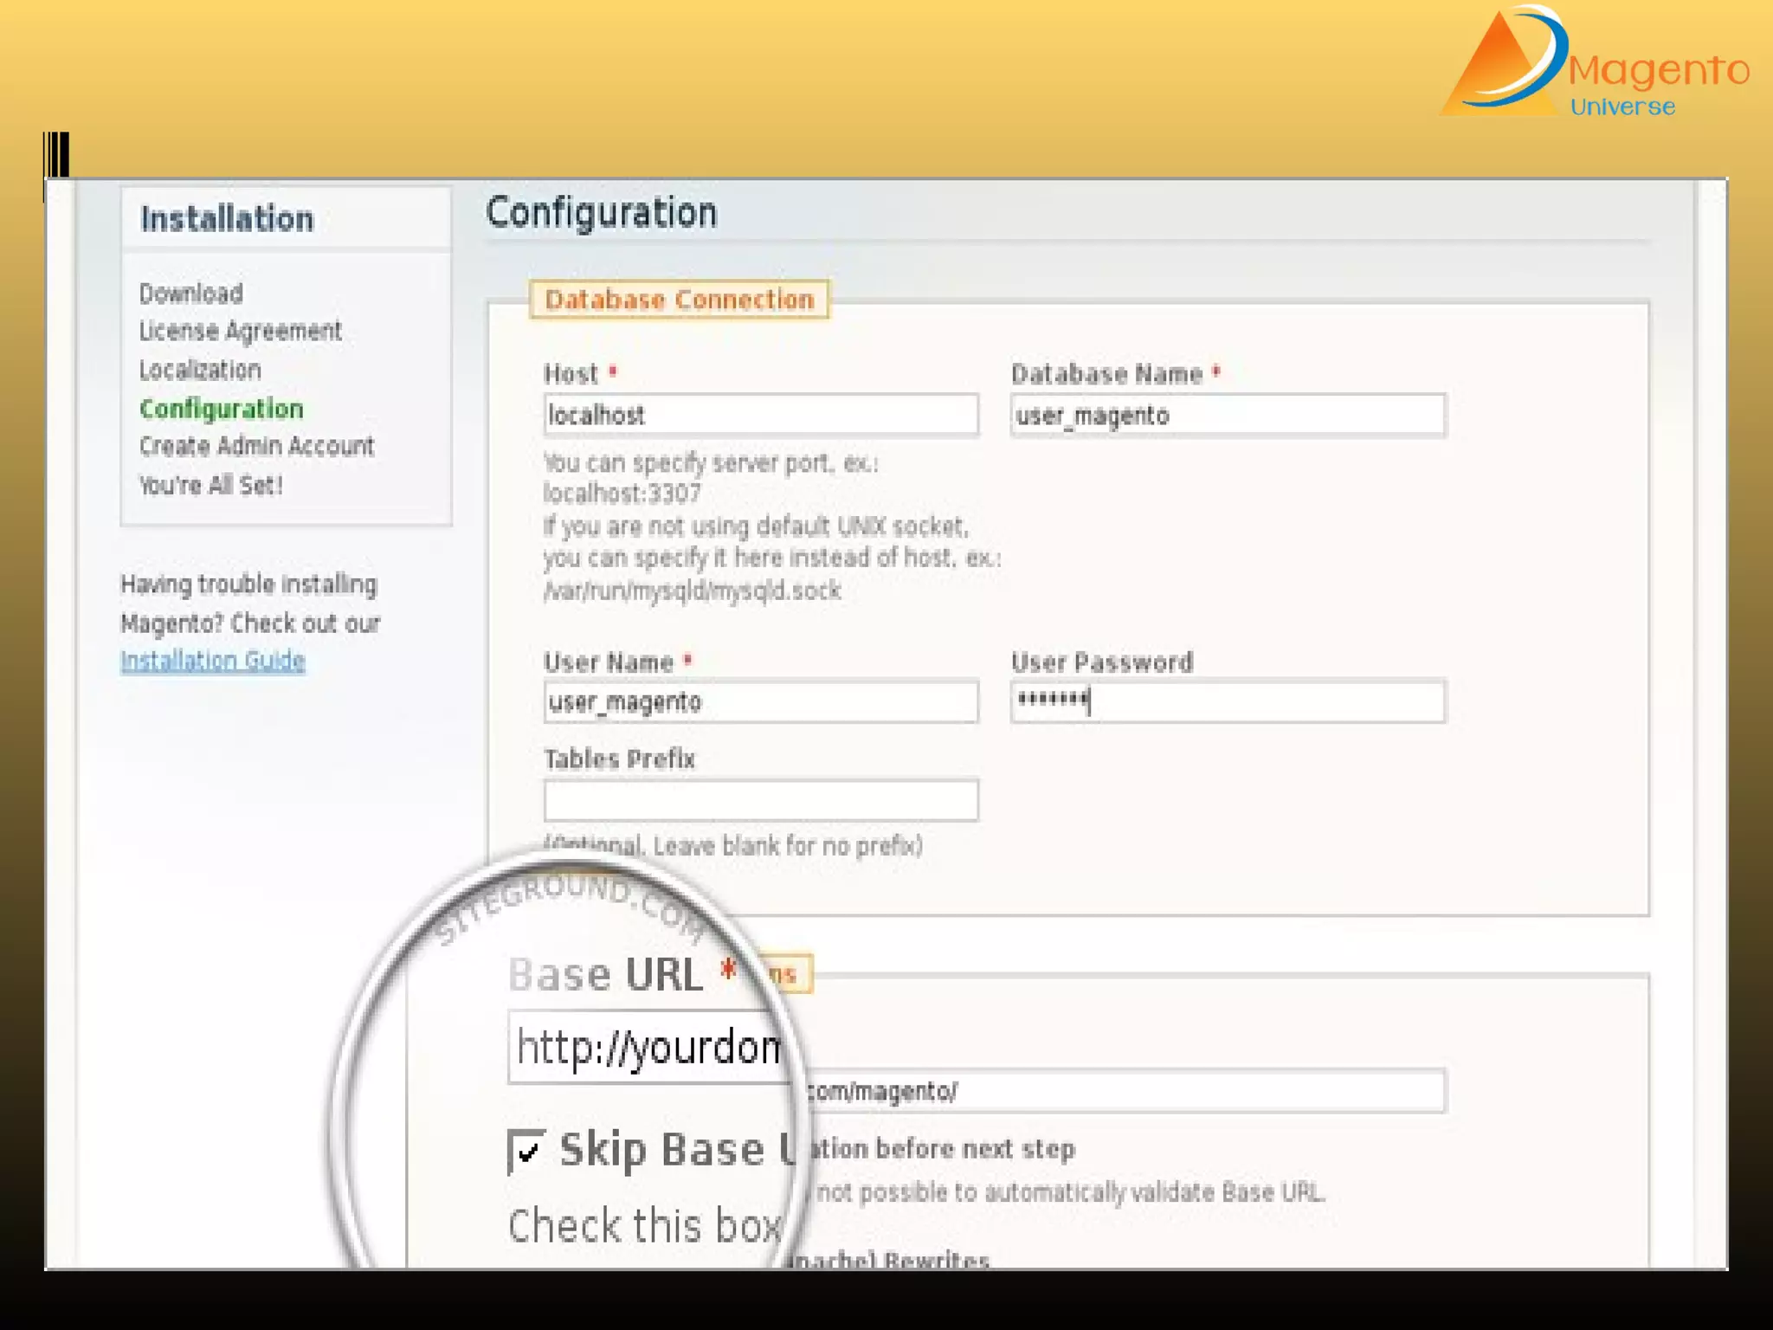Click the Host input field
Screen dimensions: 1773x1330
pyautogui.click(x=761, y=415)
